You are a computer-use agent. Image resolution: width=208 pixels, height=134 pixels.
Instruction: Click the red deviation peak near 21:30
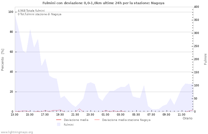coord(79,109)
